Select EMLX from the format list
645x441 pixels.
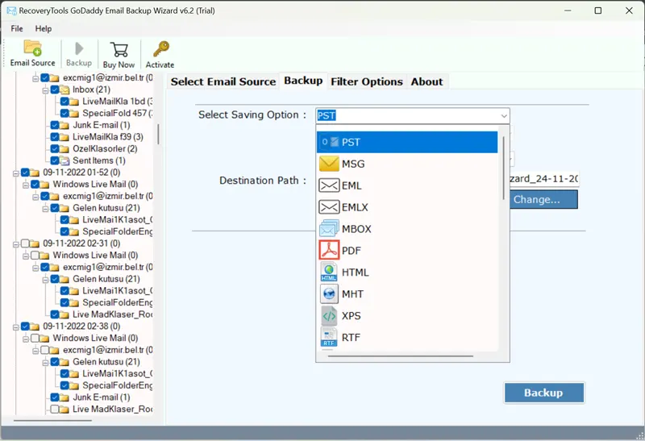point(355,207)
